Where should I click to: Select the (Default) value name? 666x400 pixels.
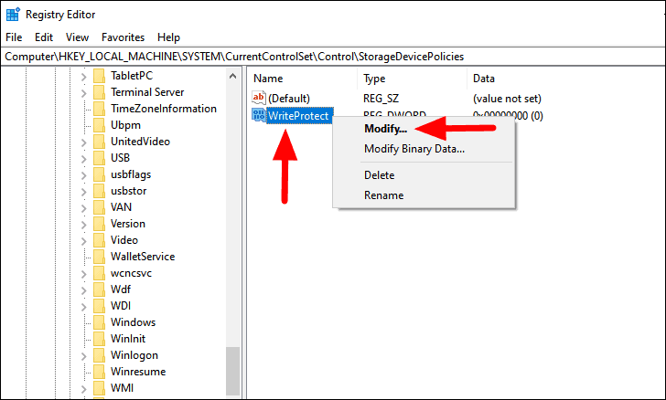click(x=289, y=99)
